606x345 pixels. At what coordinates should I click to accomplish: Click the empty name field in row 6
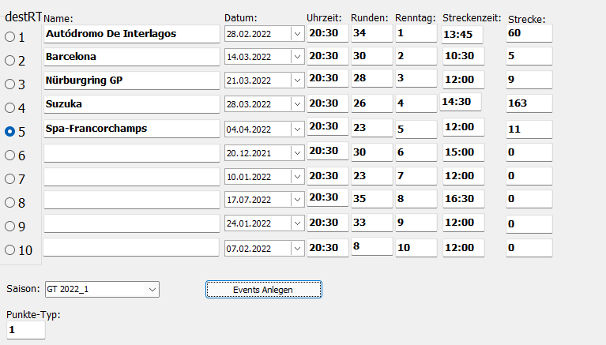coord(131,152)
